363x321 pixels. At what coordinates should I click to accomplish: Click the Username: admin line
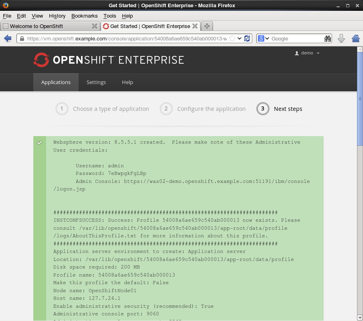100,166
